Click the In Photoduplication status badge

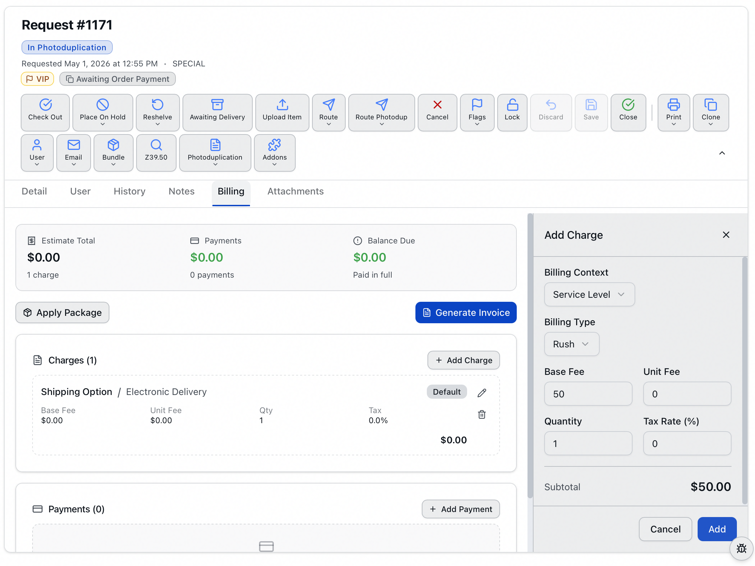[67, 47]
